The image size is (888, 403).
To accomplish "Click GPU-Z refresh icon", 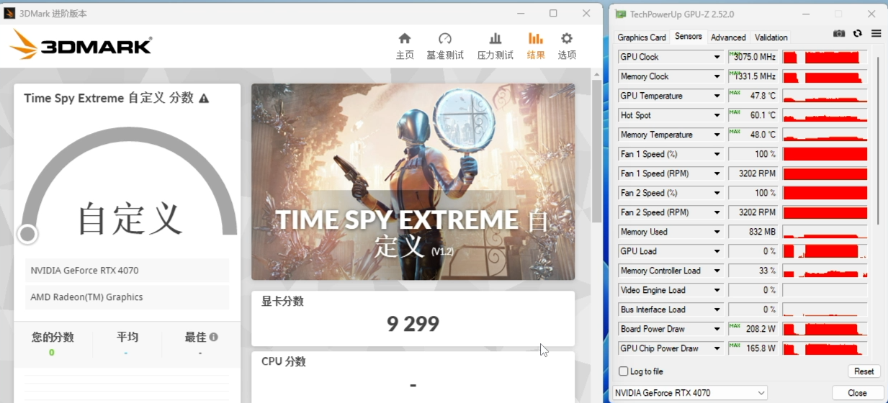I will (x=858, y=34).
